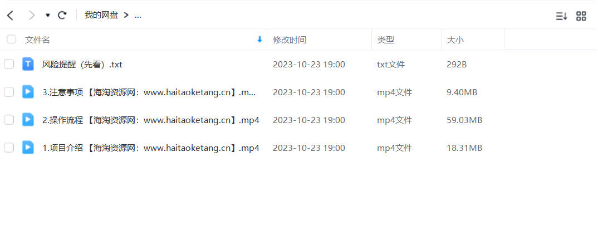This screenshot has width=598, height=240.
Task: Open the 我的网盘 breadcrumb
Action: click(x=101, y=15)
